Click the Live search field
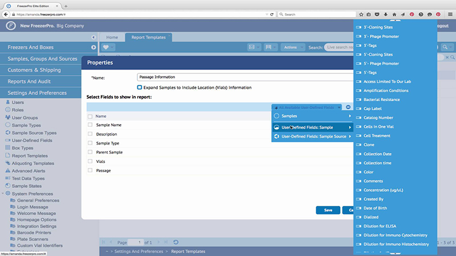456x256 pixels. click(x=339, y=47)
